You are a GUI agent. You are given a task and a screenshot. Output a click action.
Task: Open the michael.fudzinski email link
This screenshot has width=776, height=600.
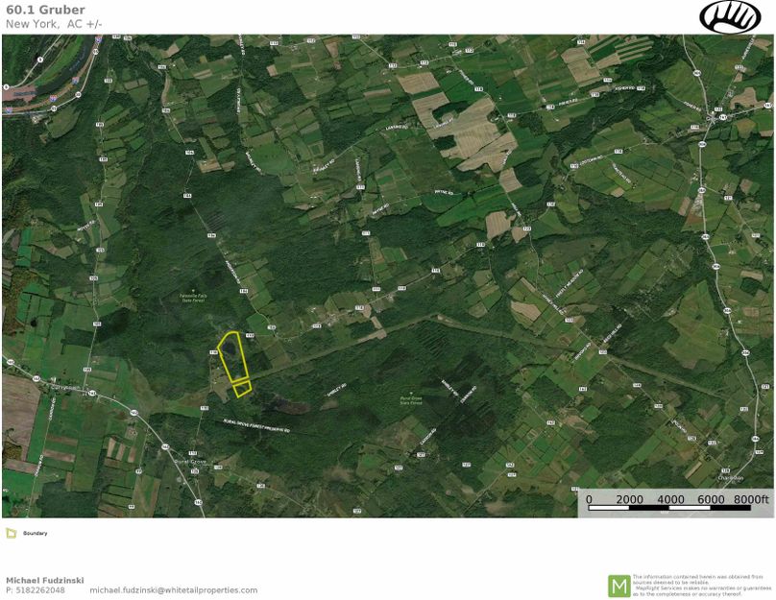click(173, 591)
